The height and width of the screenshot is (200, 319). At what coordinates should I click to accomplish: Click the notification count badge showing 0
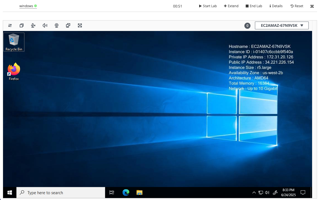point(247,26)
